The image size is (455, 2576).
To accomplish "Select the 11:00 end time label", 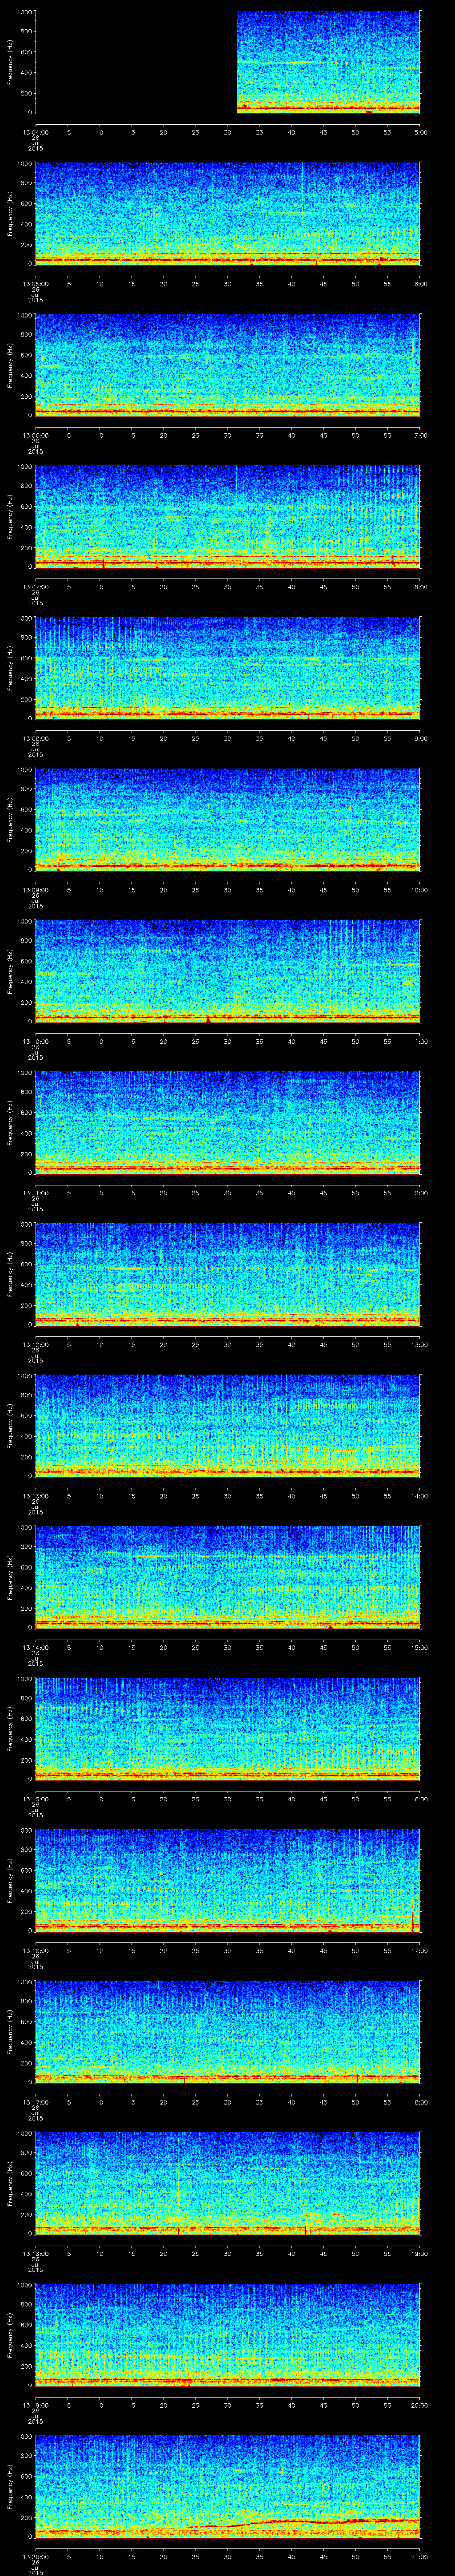I will (x=419, y=1041).
